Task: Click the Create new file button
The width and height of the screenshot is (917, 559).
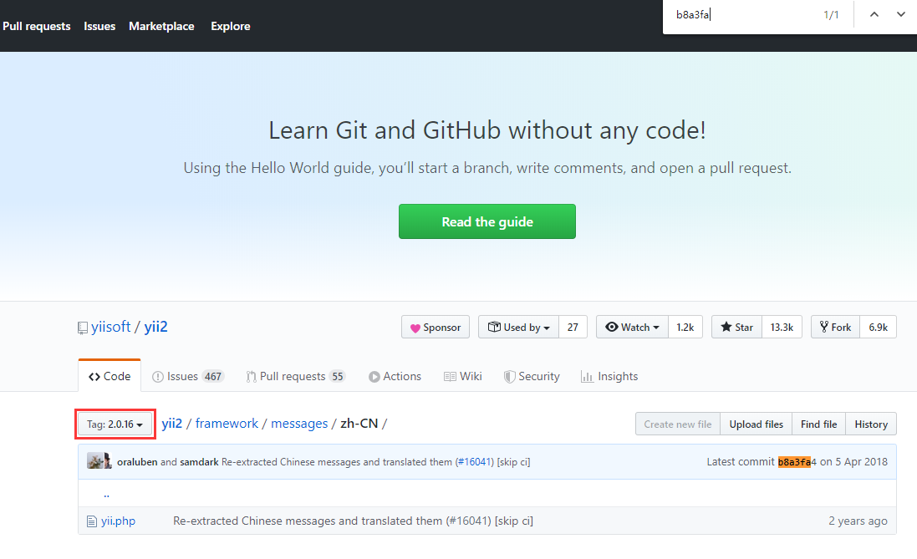Action: pyautogui.click(x=678, y=424)
